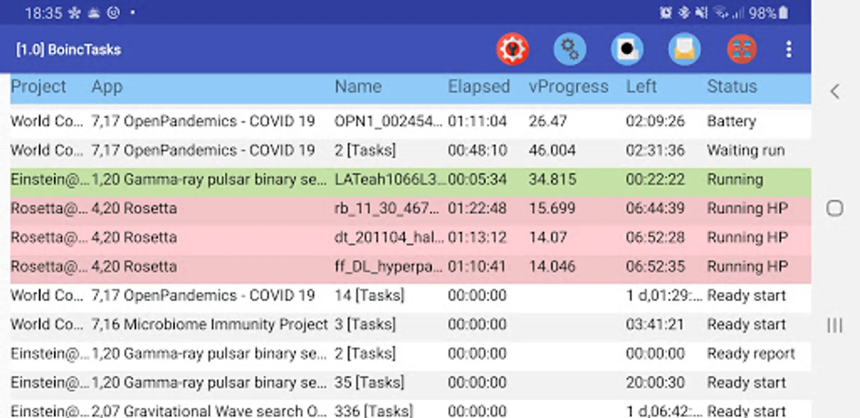The width and height of the screenshot is (860, 418).
Task: Tap progress value 46.004
Action: click(552, 150)
